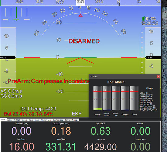Image resolution: width=167 pixels, height=152 pixels.
Task: Click the DISARMED status text
Action: (x=84, y=41)
